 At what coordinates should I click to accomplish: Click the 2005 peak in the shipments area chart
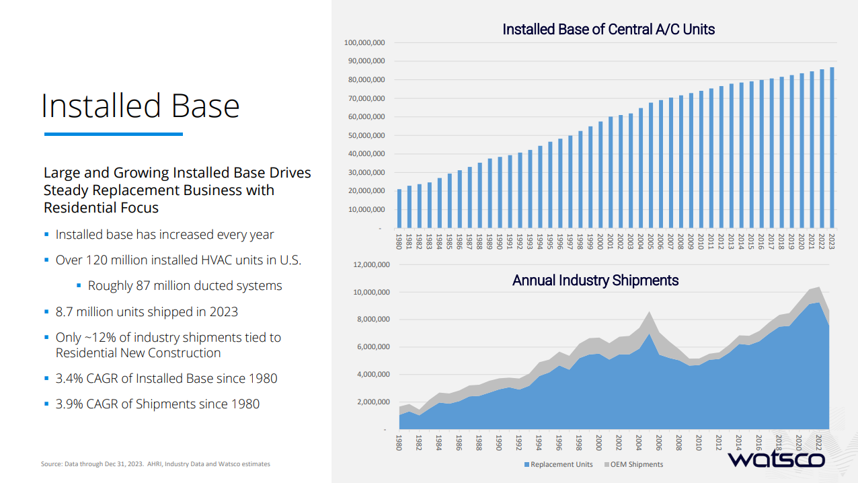pyautogui.click(x=648, y=312)
